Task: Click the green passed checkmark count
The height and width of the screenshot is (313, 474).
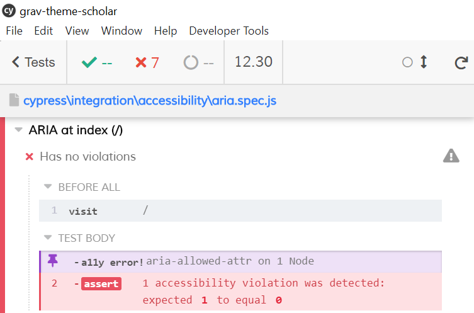Action: pyautogui.click(x=97, y=62)
